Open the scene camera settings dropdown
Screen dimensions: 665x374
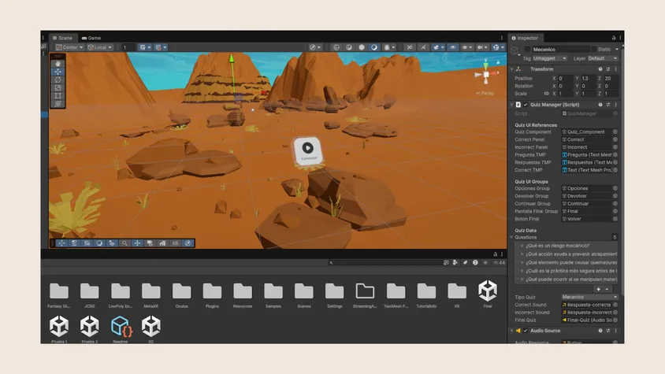(482, 47)
